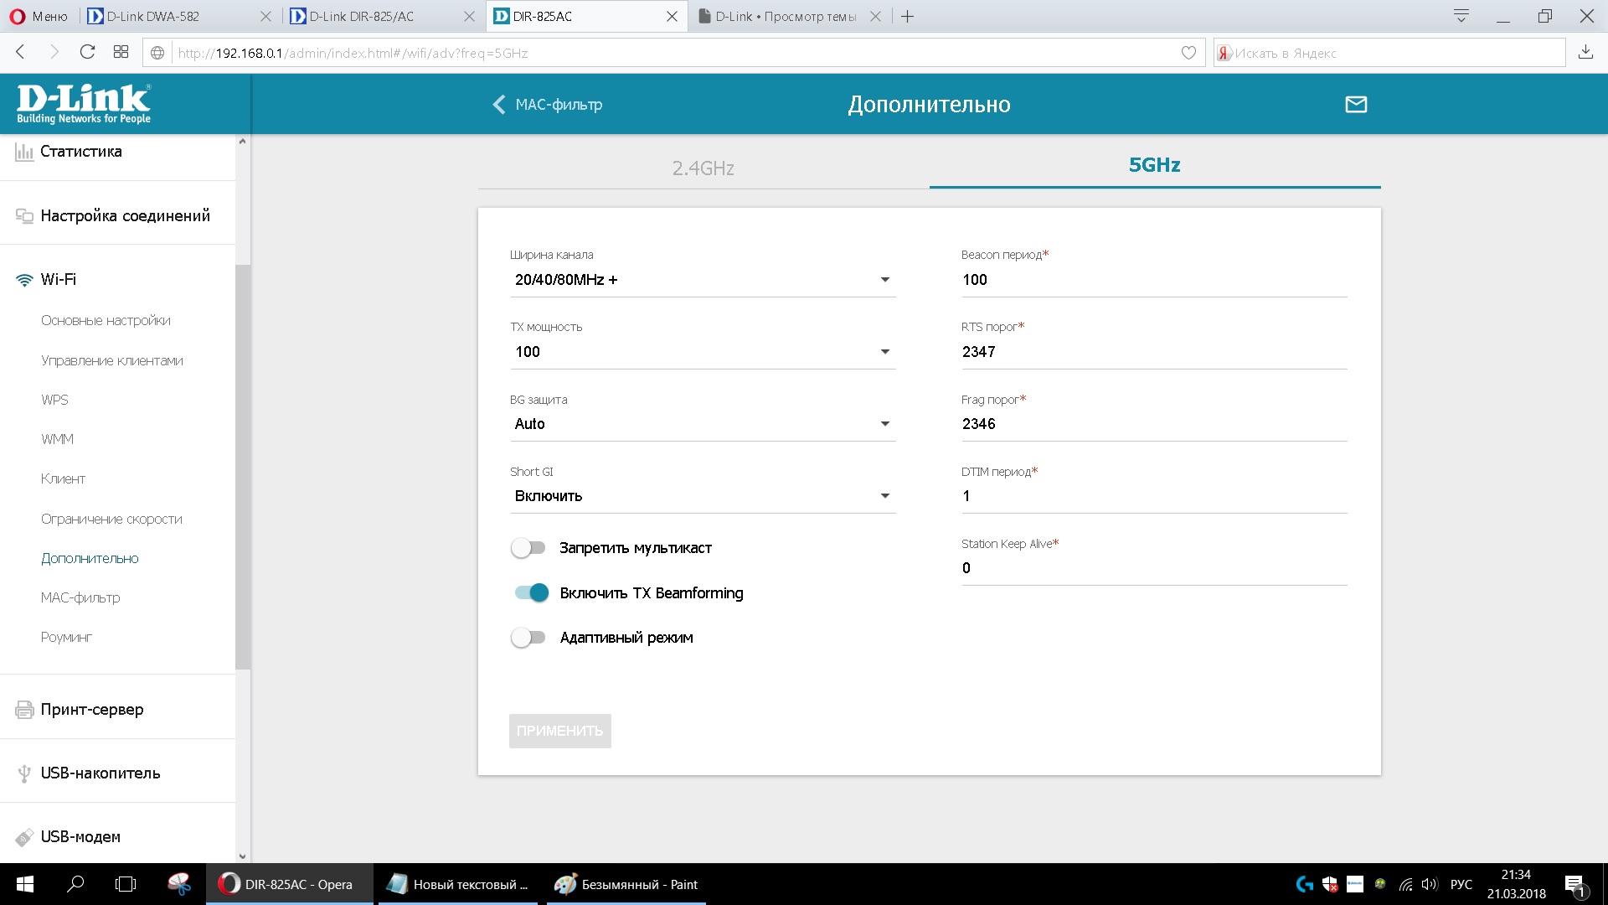The height and width of the screenshot is (905, 1608).
Task: Open the USB-накопитель menu icon
Action: 24,773
